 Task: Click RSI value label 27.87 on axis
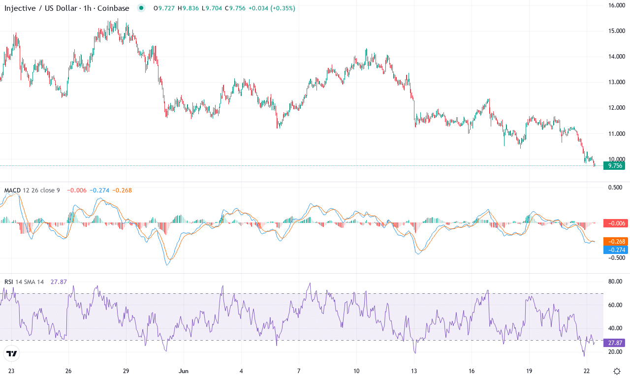click(615, 343)
